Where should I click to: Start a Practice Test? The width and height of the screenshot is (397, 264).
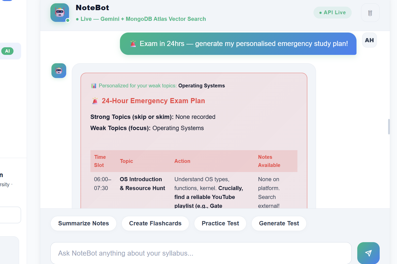pos(220,223)
